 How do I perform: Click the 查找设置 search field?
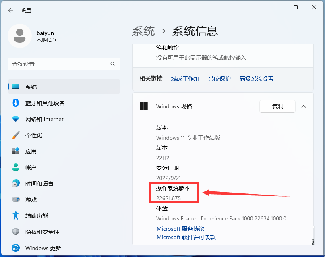click(x=58, y=64)
